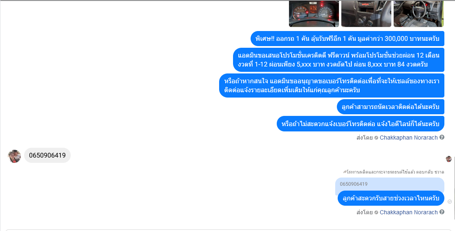Open the steering wheel interior photo thumbnail

point(419,13)
